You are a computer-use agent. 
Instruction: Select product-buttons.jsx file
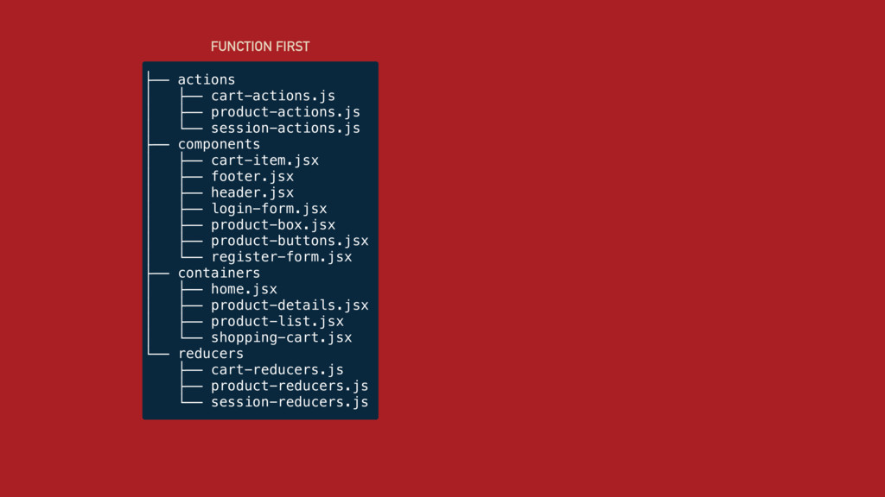tap(290, 241)
